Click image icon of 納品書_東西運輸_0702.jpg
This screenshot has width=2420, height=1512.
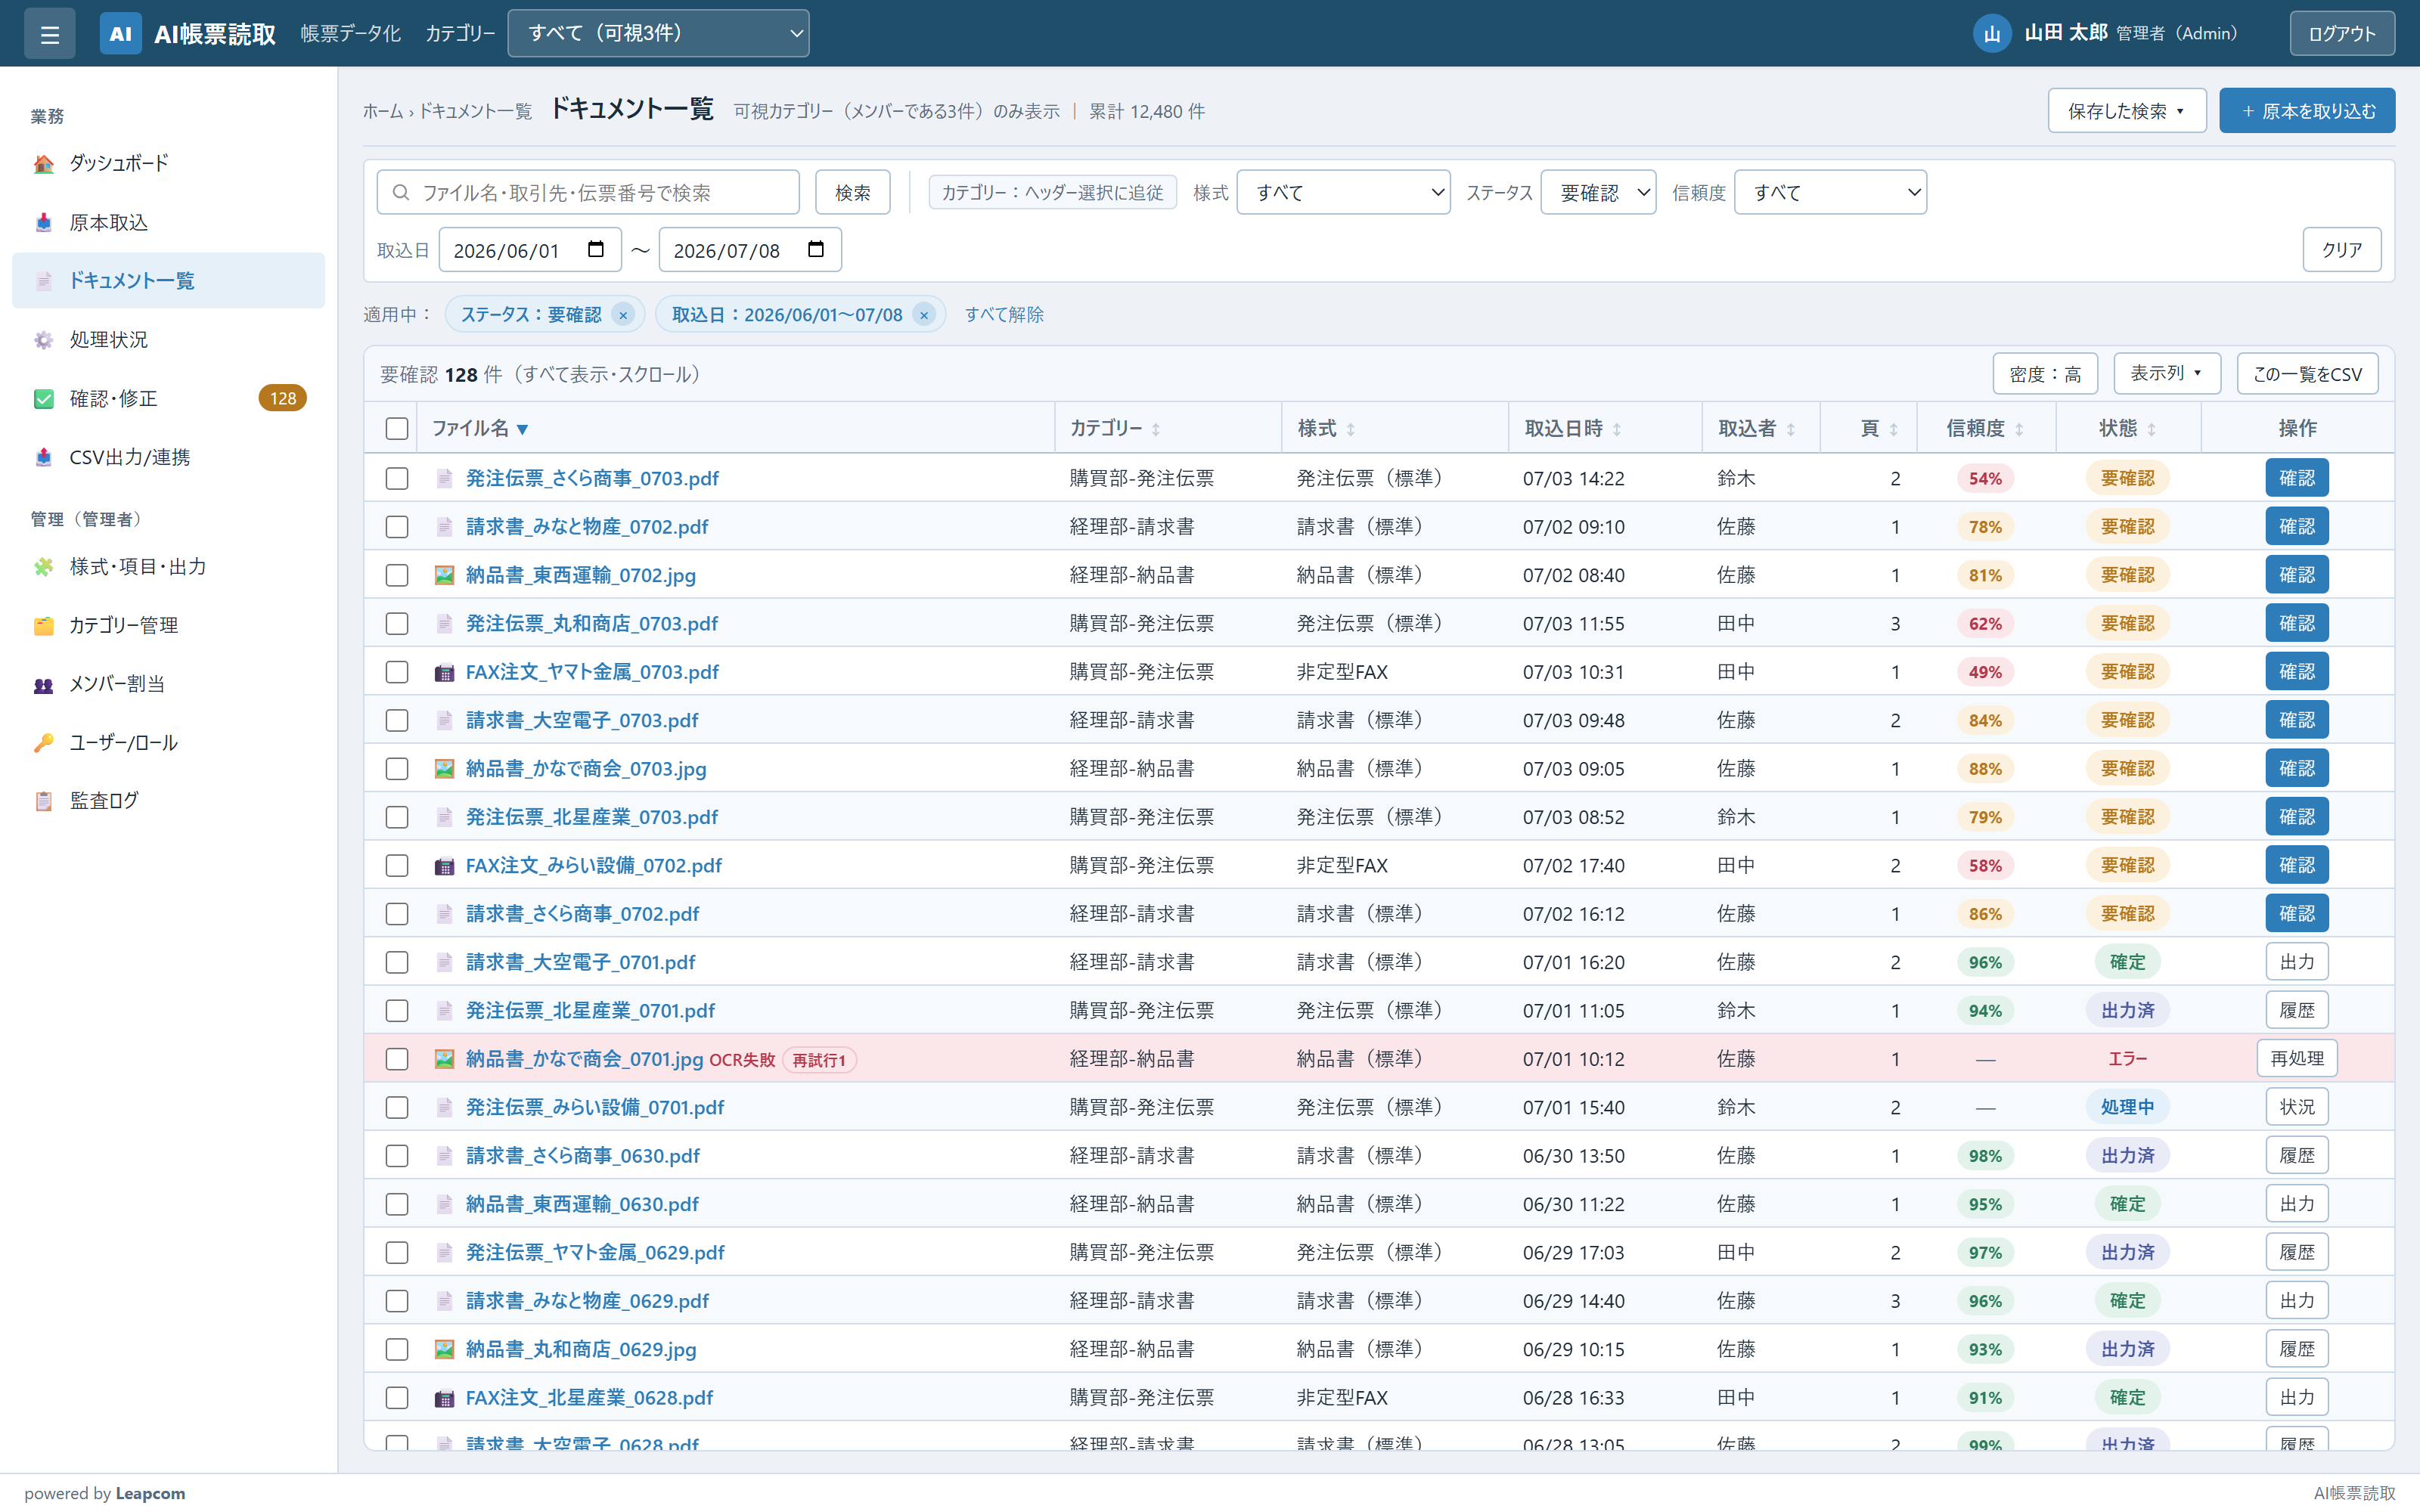(445, 575)
